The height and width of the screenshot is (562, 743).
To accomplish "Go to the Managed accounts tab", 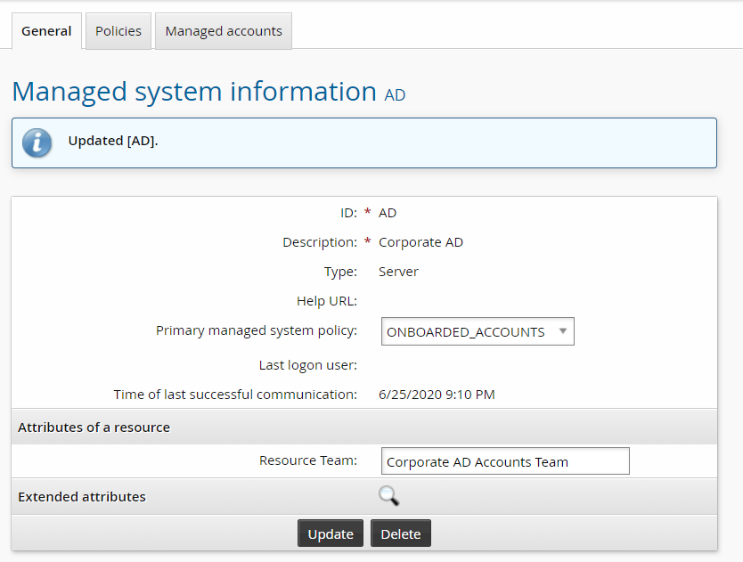I will click(x=224, y=31).
